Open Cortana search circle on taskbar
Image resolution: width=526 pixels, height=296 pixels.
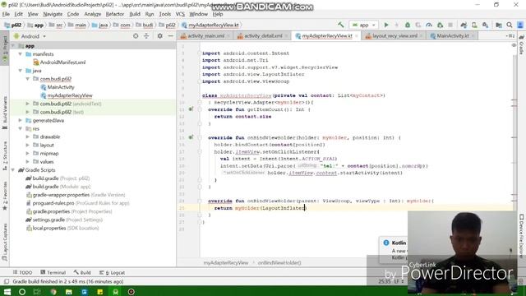(22, 292)
